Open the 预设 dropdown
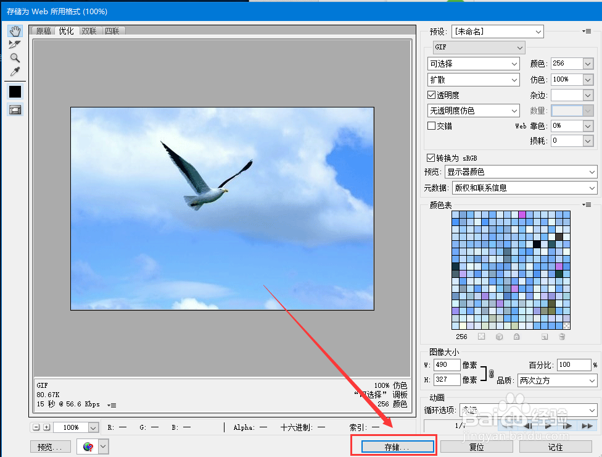 (498, 31)
